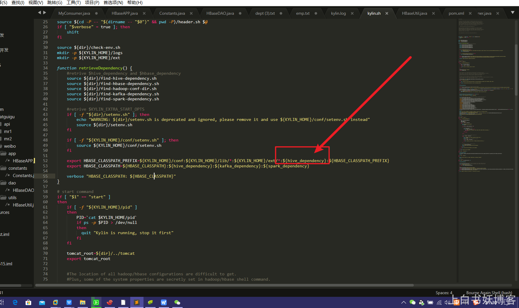Open the 帮助(H) menu
This screenshot has width=519, height=308.
tap(135, 3)
